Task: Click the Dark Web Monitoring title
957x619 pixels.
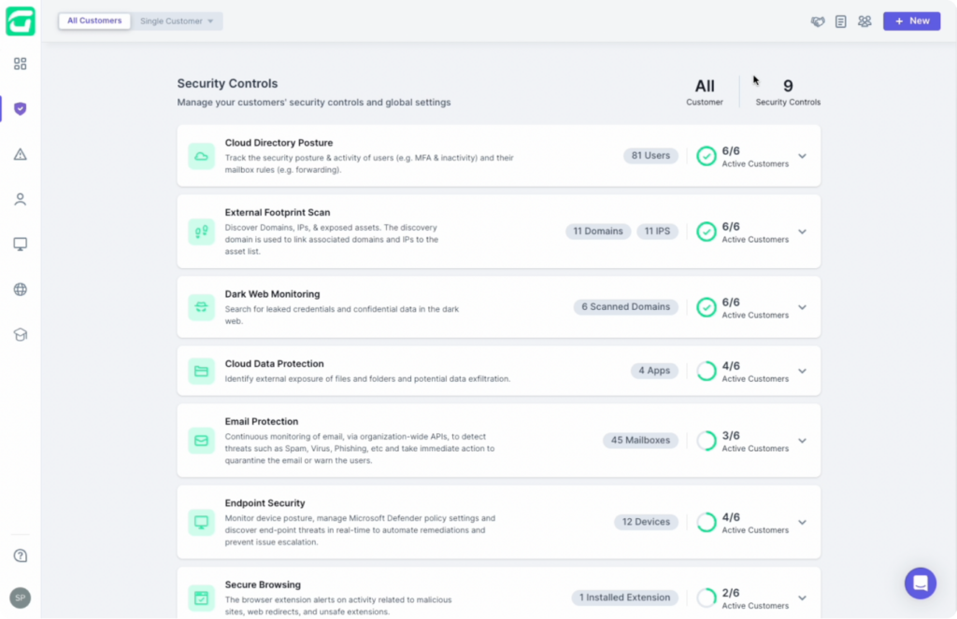Action: tap(272, 294)
